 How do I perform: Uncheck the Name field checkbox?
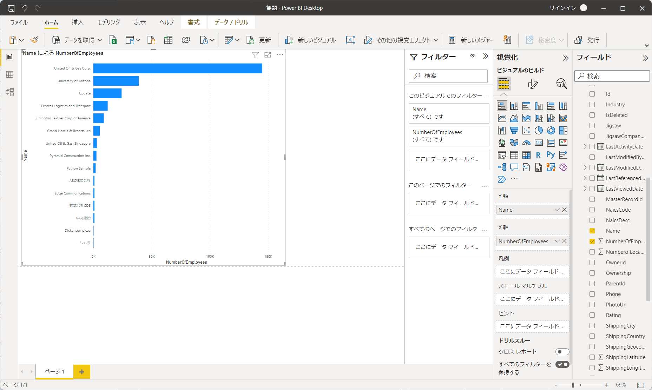(592, 231)
